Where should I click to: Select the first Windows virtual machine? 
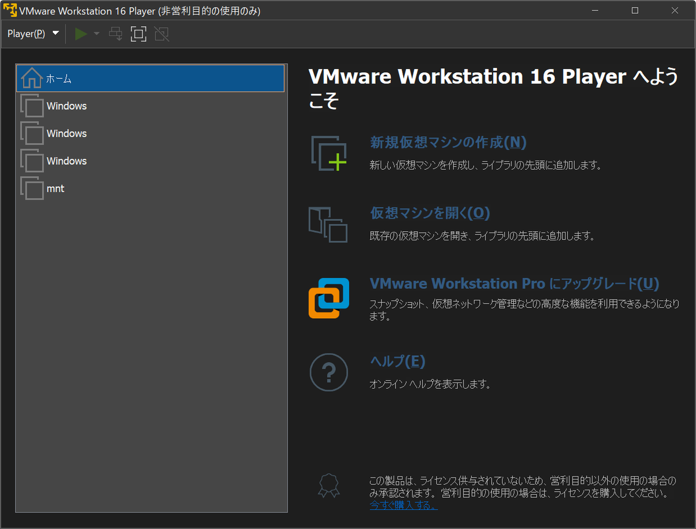(66, 105)
